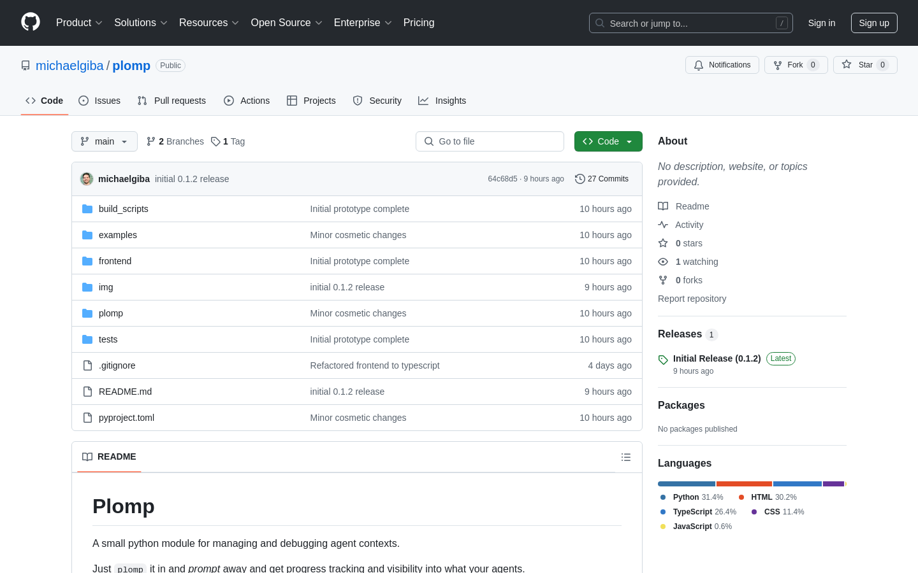Click the search magnifier icon in header
This screenshot has height=573, width=918.
(600, 23)
